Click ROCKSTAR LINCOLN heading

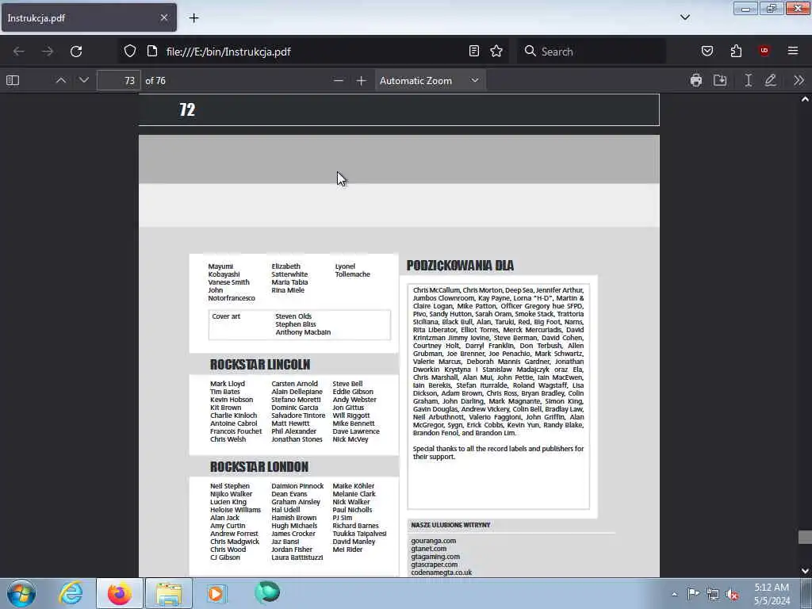coord(260,365)
